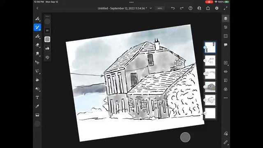Viewport: 263px width, 148px height.
Task: Add a layer mask
Action: (226, 89)
